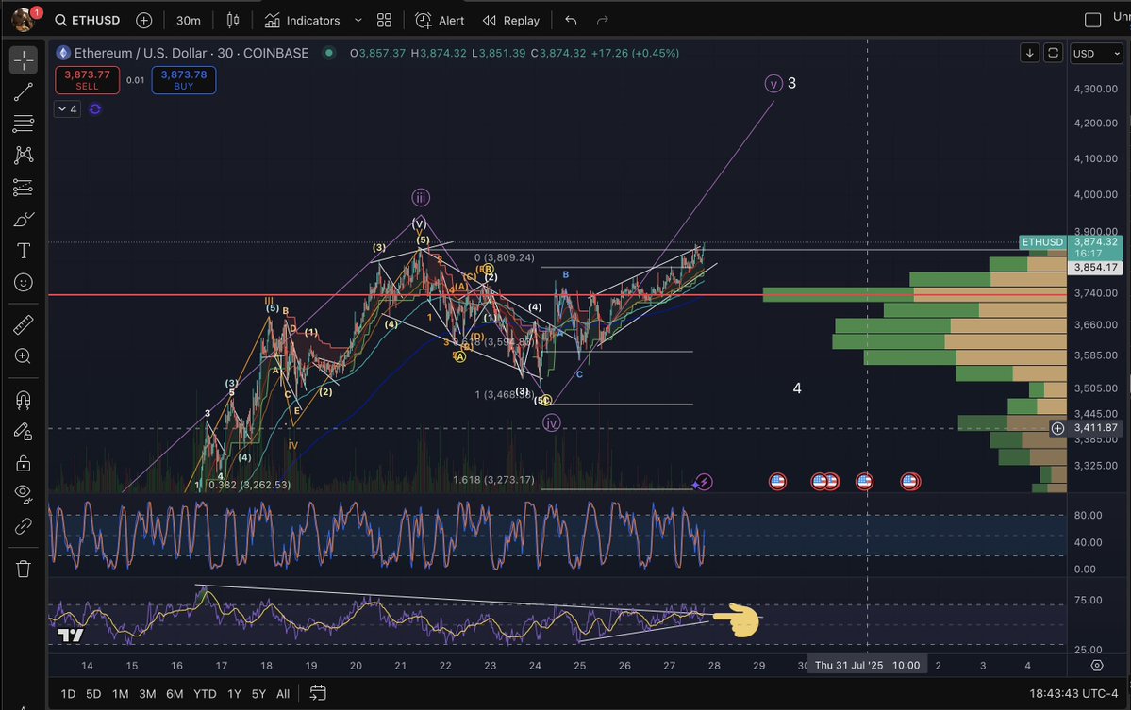Click the TradingView logo watermark
Image resolution: width=1131 pixels, height=710 pixels.
[x=71, y=635]
